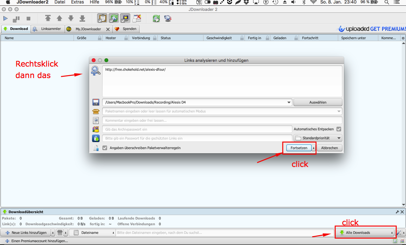This screenshot has width=406, height=245.
Task: Open the bottom bar settings tools icon
Action: click(x=399, y=233)
